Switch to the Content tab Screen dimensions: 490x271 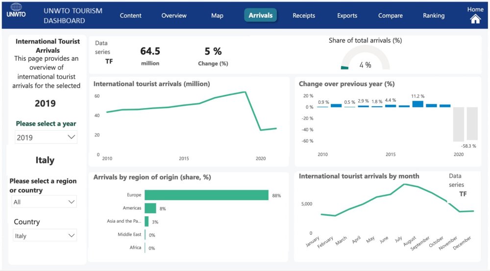131,16
